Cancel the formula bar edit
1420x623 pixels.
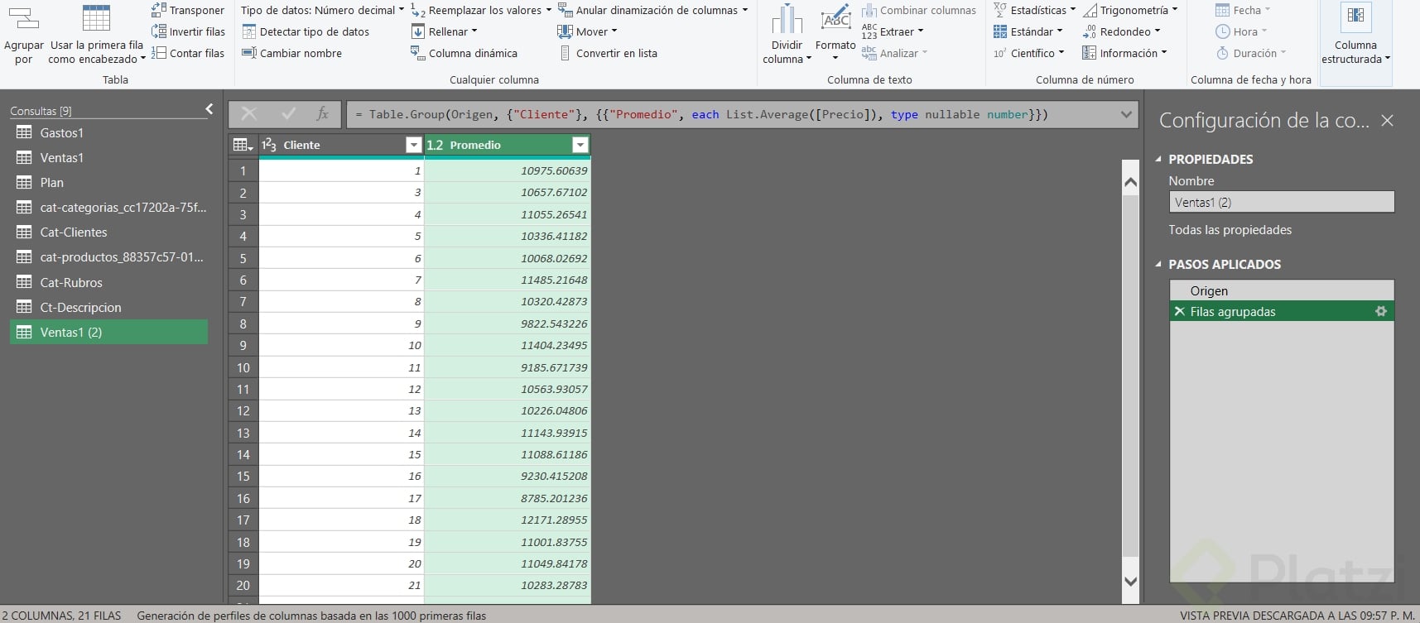pyautogui.click(x=248, y=114)
